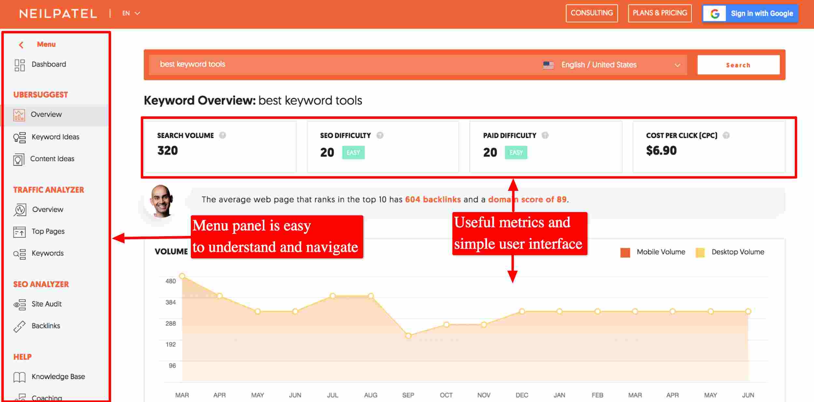
Task: Click the Search Volume help icon
Action: click(x=222, y=135)
